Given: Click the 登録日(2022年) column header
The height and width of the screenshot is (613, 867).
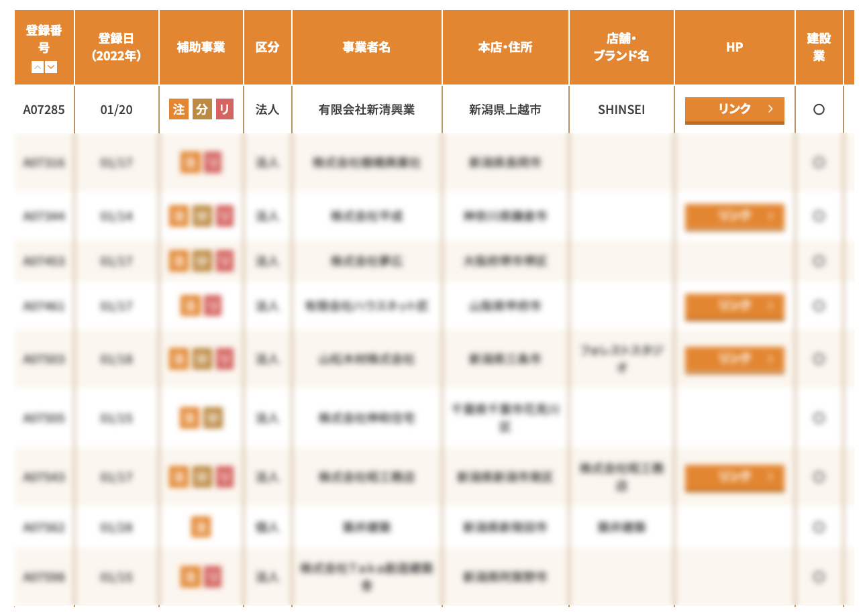Looking at the screenshot, I should tap(117, 48).
